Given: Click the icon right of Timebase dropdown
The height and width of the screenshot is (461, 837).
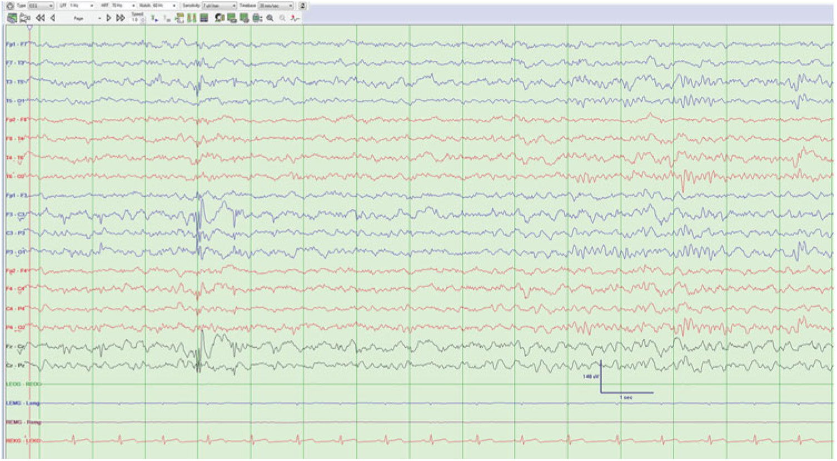Looking at the screenshot, I should 302,6.
